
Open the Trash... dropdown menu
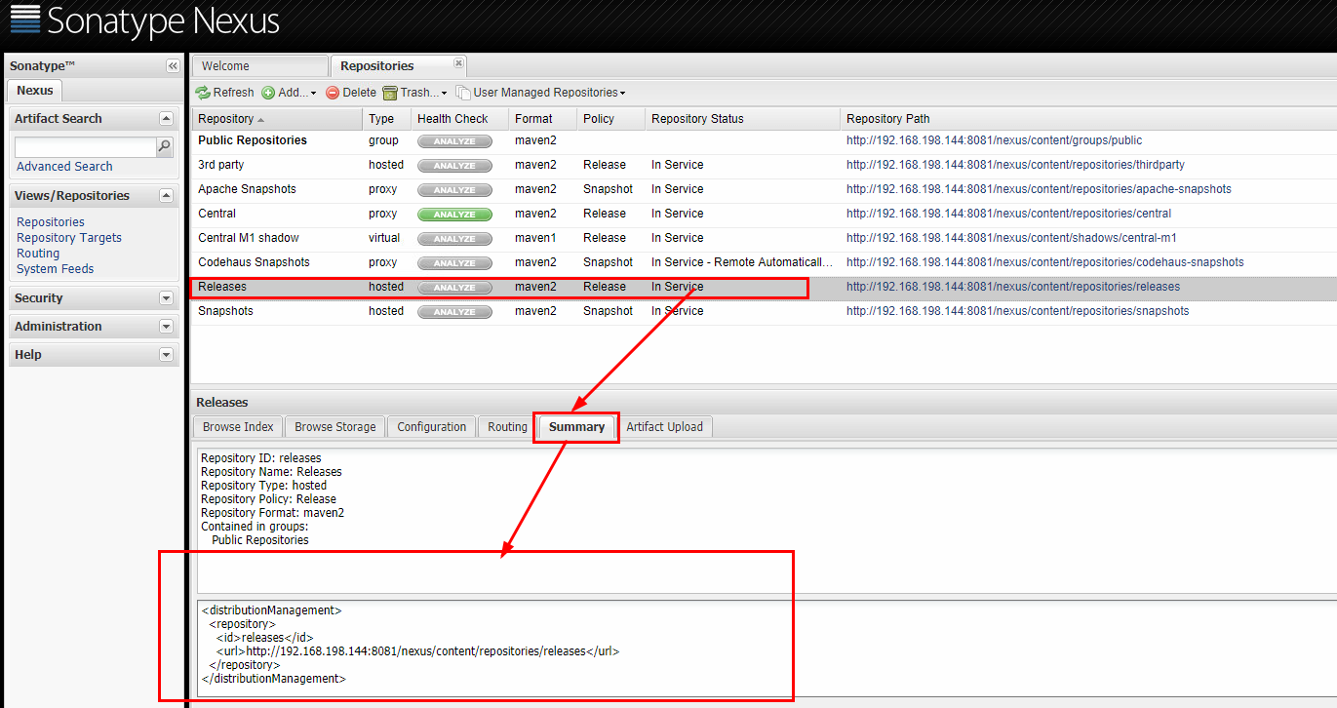(415, 93)
